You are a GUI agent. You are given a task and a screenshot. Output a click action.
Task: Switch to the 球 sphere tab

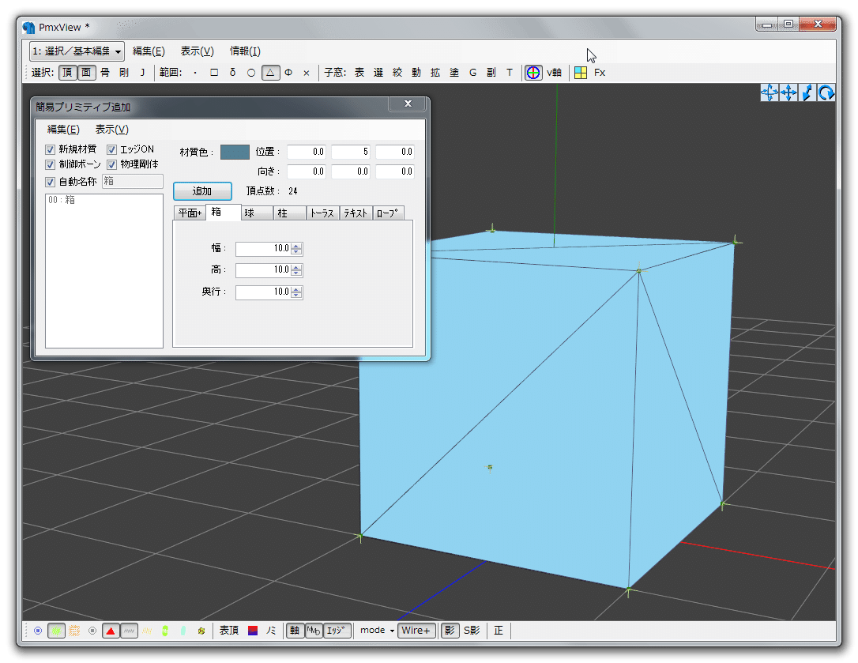point(250,213)
